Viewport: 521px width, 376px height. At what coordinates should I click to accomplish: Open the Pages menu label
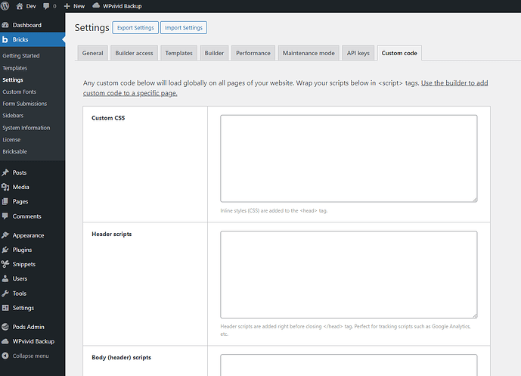click(20, 201)
